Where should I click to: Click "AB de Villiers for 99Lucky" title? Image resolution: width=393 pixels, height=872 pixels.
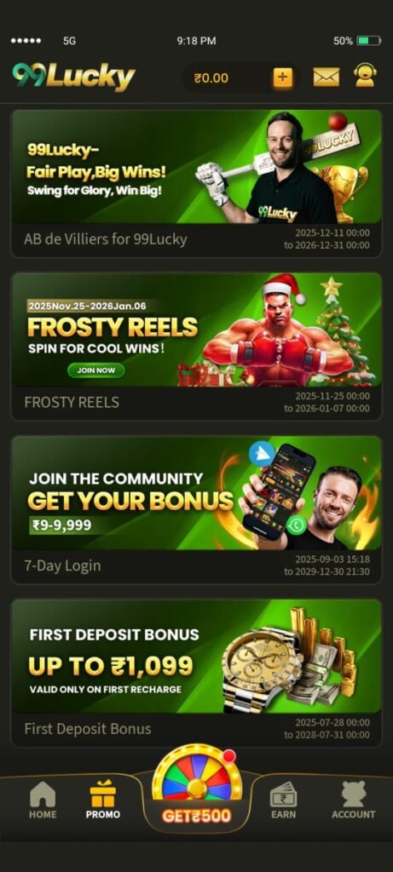click(x=106, y=239)
